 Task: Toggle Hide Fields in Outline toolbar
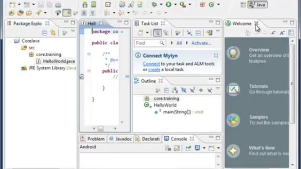tap(184, 90)
